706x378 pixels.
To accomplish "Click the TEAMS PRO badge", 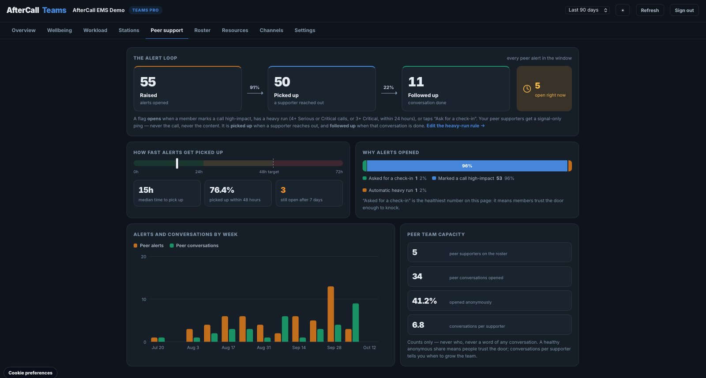I will click(146, 10).
